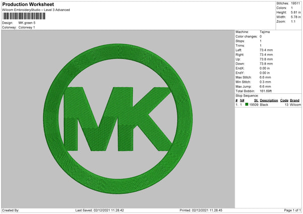Click the 'Code' column header
303x214 pixels.
pos(284,100)
